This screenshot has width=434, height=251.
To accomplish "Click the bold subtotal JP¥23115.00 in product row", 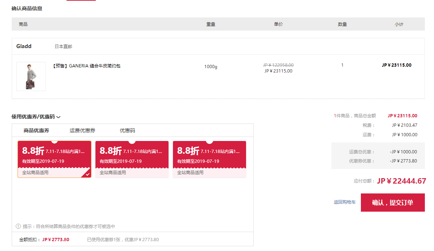I will coord(397,65).
